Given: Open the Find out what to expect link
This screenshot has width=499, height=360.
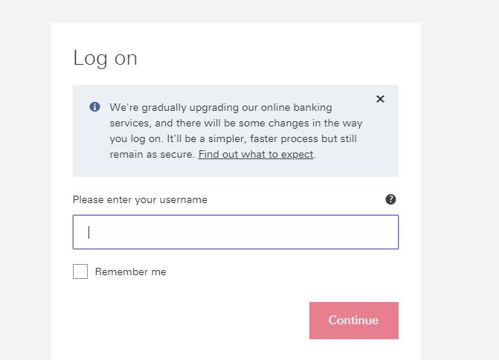Looking at the screenshot, I should (x=256, y=155).
